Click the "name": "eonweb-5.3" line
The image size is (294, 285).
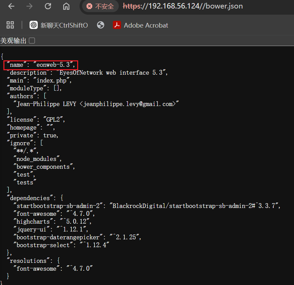tap(41, 65)
